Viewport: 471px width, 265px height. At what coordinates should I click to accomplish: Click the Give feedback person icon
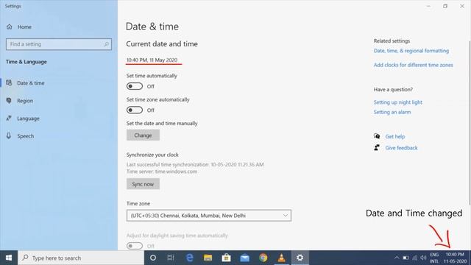point(377,147)
